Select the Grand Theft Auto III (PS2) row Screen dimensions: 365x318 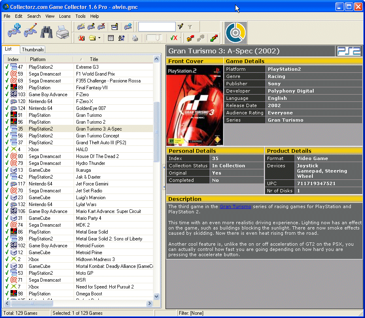click(x=79, y=143)
